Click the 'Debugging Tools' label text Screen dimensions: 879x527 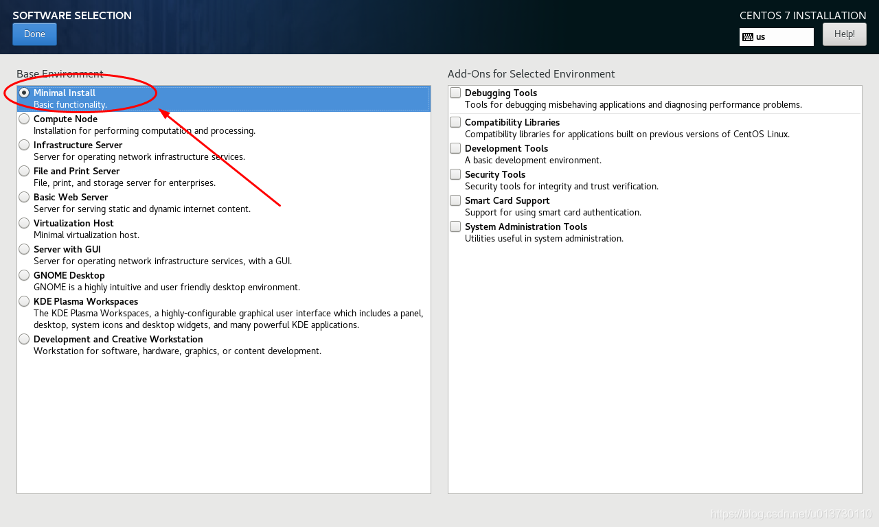(501, 93)
